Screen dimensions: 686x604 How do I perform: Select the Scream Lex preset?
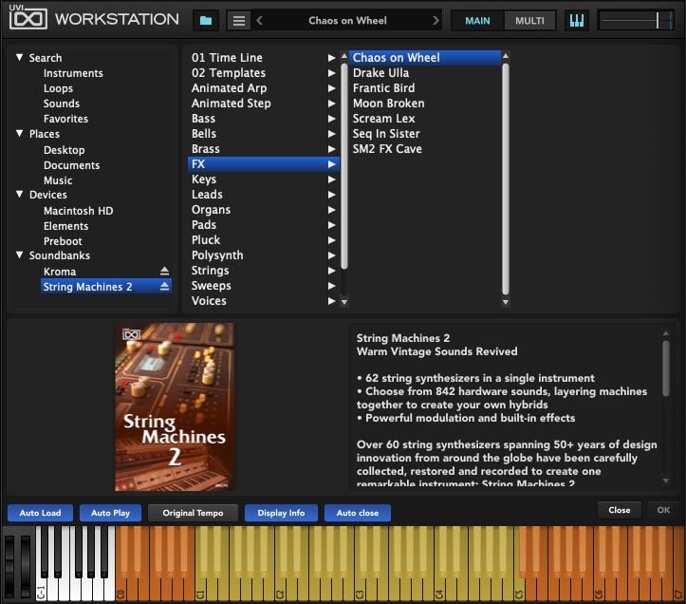pyautogui.click(x=425, y=119)
